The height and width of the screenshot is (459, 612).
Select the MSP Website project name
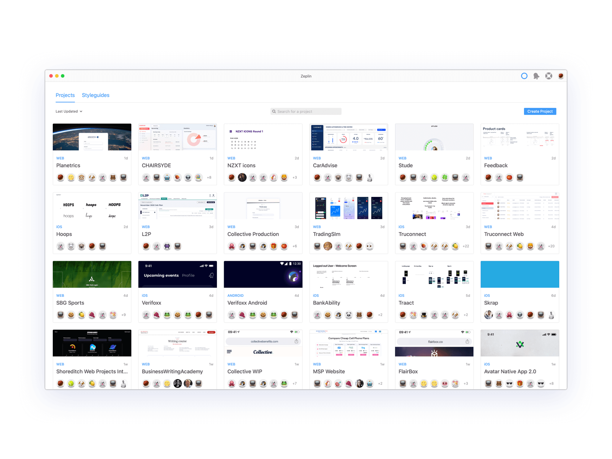point(329,371)
